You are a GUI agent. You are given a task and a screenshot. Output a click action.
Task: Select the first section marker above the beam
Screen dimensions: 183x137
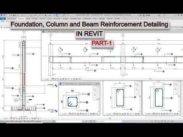[x=60, y=49]
